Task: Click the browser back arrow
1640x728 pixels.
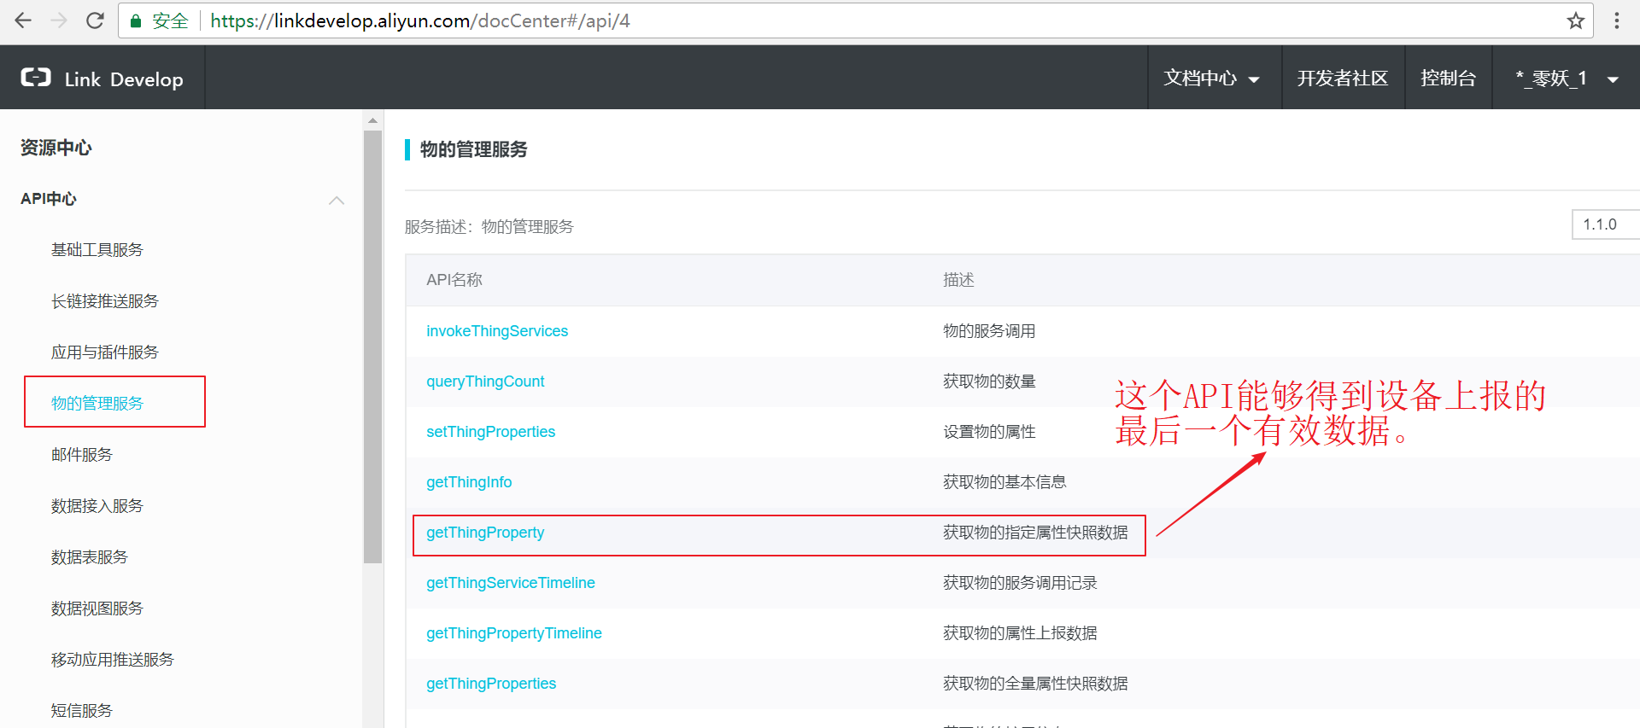Action: [23, 20]
